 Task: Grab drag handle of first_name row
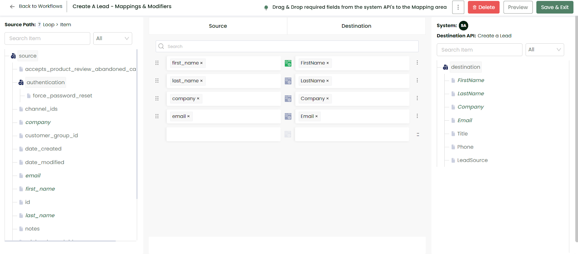pyautogui.click(x=157, y=63)
